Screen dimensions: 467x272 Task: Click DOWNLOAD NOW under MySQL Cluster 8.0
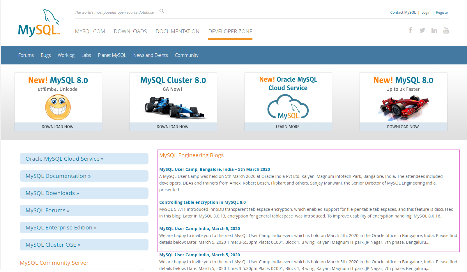coord(173,127)
